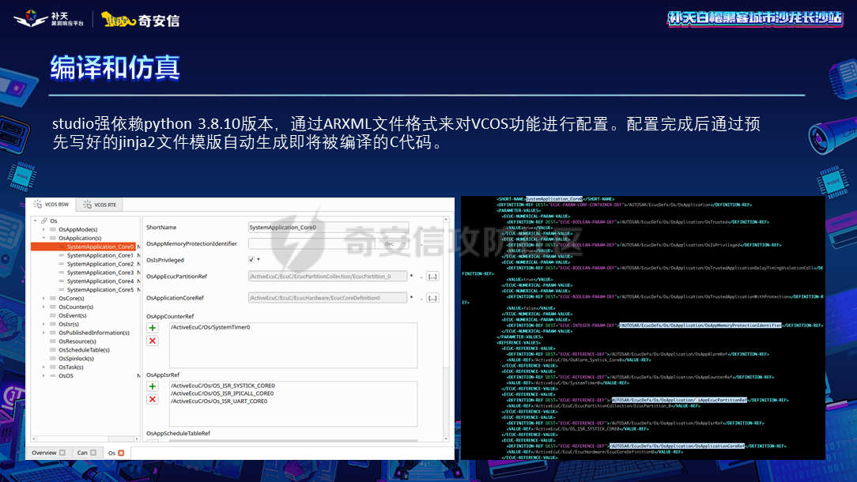Click the red X under OsAppCounterRef
857x482 pixels.
point(153,341)
